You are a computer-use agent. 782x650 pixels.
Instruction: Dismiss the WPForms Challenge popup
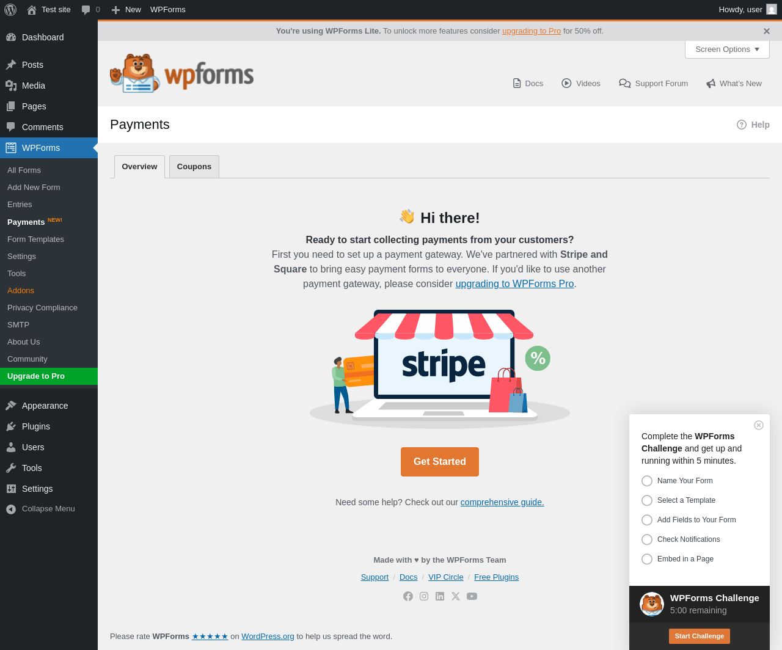[x=759, y=425]
